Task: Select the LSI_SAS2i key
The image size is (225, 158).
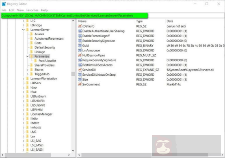Action: [x=37, y=145]
